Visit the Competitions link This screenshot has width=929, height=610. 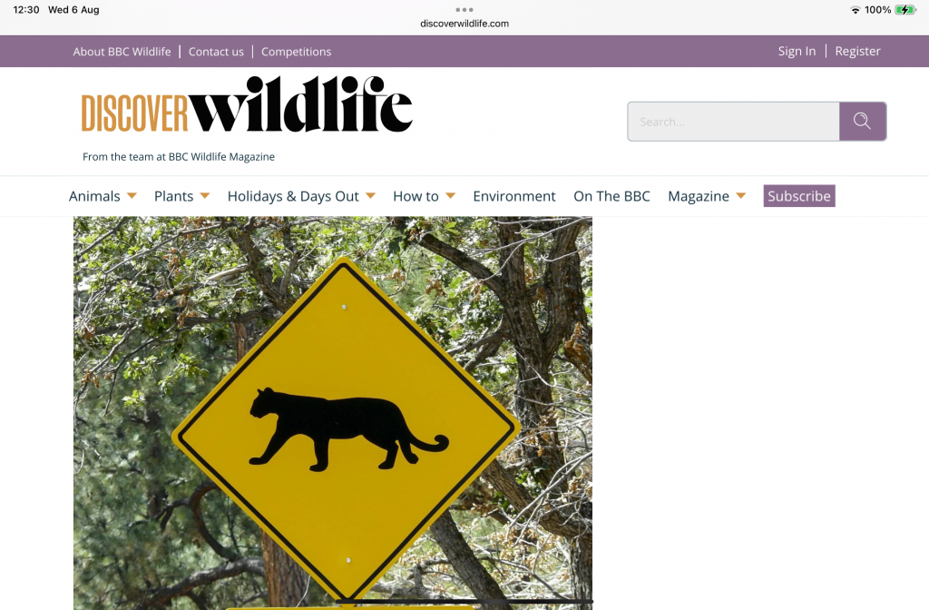point(297,52)
